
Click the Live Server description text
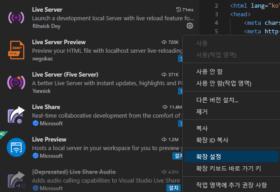pos(113,18)
